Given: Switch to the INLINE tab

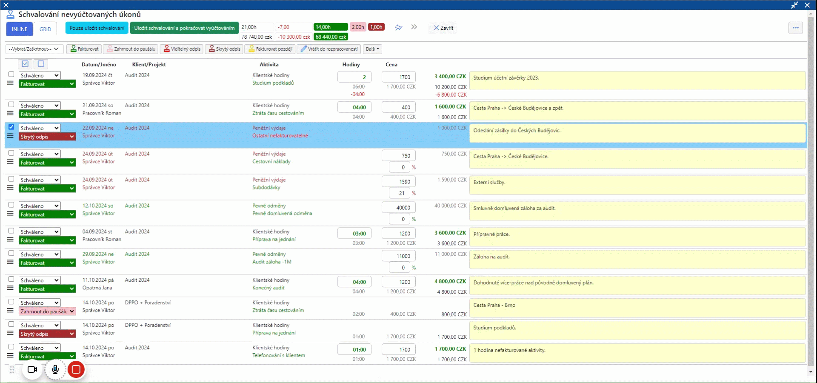Looking at the screenshot, I should pyautogui.click(x=20, y=29).
